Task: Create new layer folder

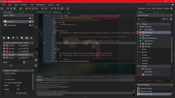Action: [27, 38]
